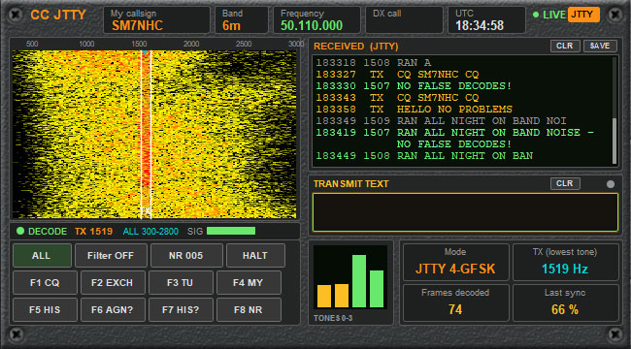Click the green DECODE status dot

[x=20, y=231]
